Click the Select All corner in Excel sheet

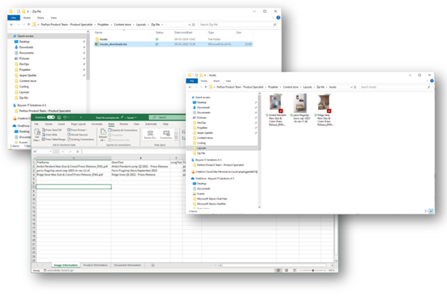click(34, 158)
